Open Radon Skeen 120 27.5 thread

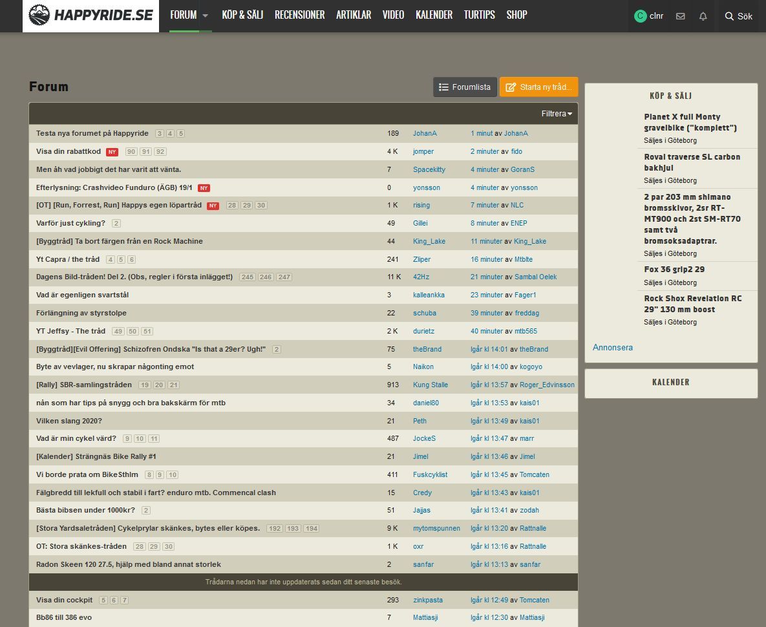tap(129, 564)
